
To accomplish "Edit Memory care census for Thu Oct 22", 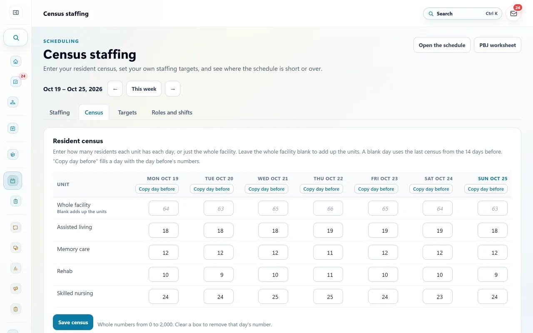I will pyautogui.click(x=328, y=252).
